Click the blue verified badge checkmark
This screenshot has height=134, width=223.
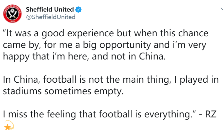click(78, 10)
